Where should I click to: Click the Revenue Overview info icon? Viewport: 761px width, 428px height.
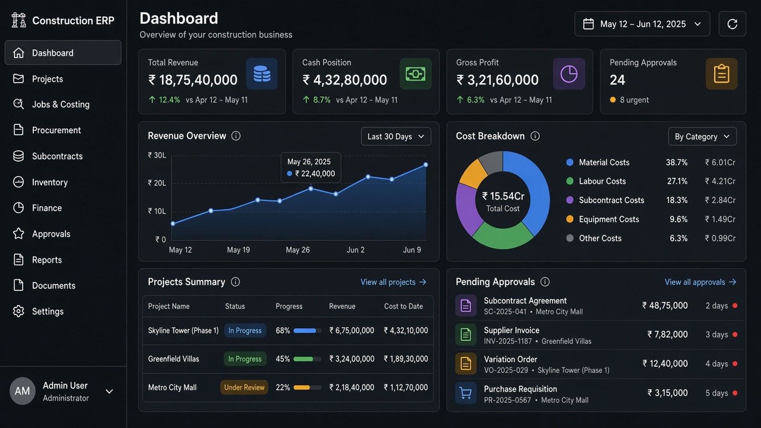tap(236, 136)
